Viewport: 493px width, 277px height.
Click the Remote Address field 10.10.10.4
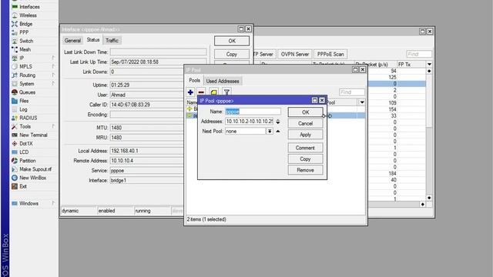pyautogui.click(x=146, y=161)
